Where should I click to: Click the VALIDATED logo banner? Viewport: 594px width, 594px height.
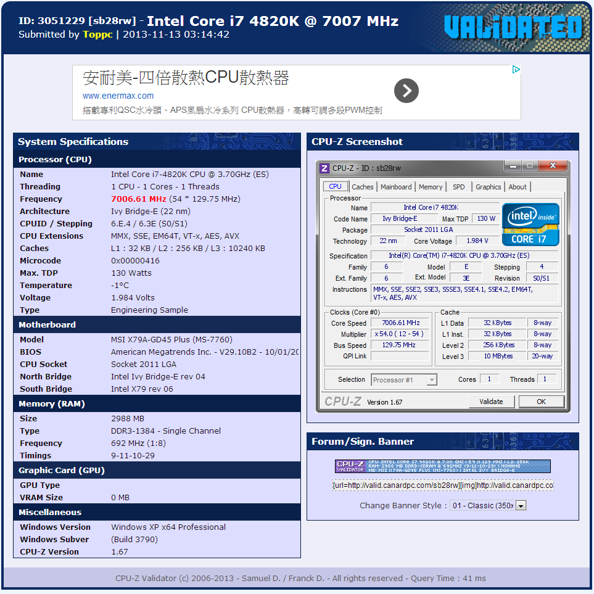(513, 27)
